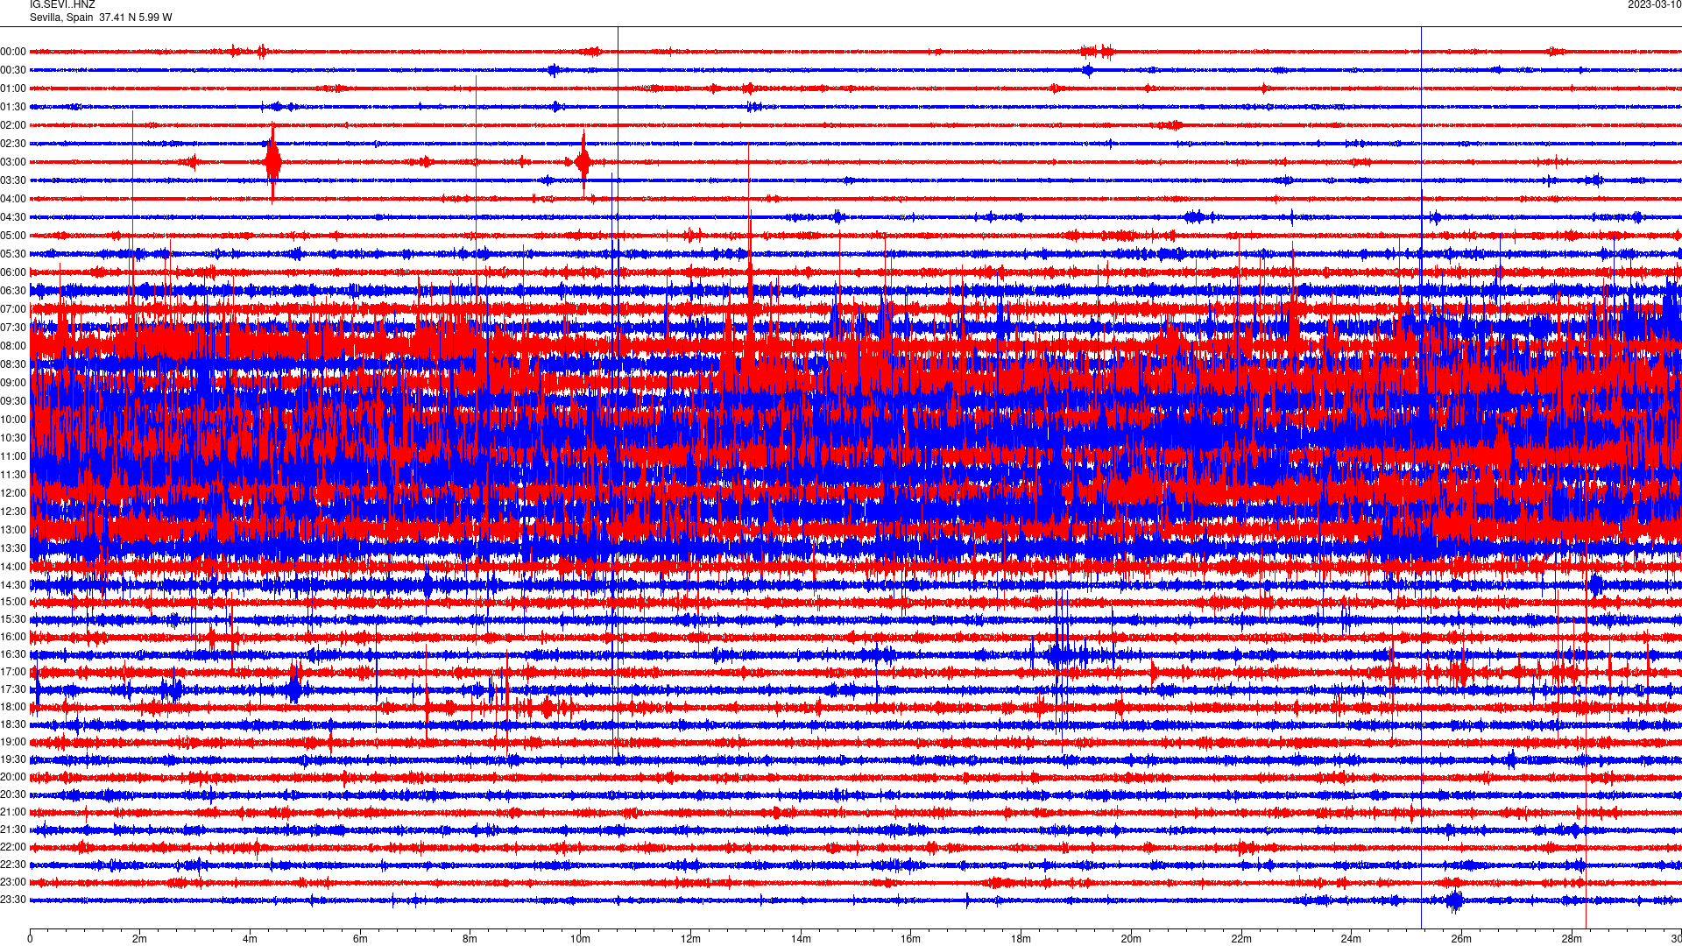Image resolution: width=1682 pixels, height=946 pixels.
Task: Select the 21:00 time row label
Action: tap(13, 812)
